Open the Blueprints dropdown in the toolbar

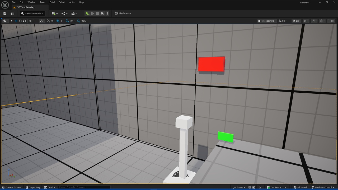[64, 13]
